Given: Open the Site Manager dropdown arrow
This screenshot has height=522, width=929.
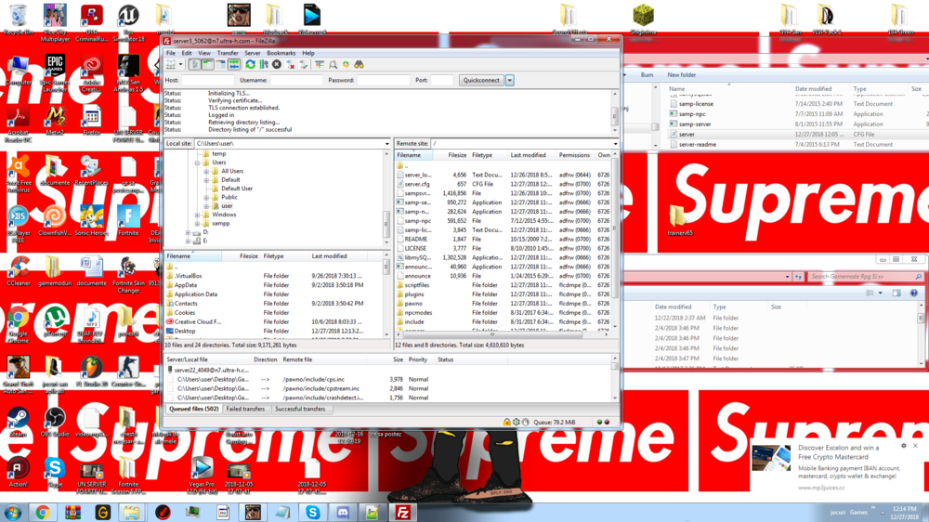Looking at the screenshot, I should click(x=181, y=65).
